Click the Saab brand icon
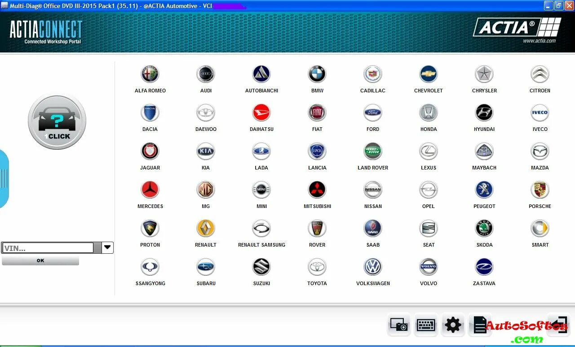The image size is (575, 347). tap(373, 228)
